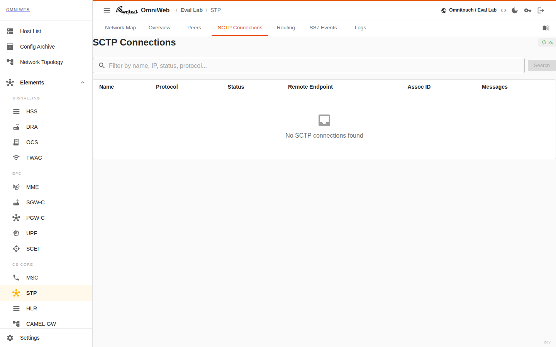Switch to Network Map tab

(x=120, y=28)
